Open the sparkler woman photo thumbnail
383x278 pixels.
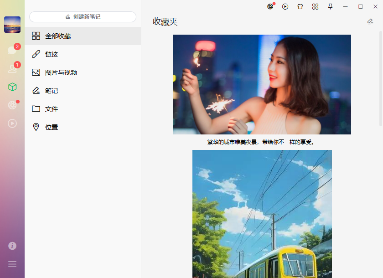point(262,84)
